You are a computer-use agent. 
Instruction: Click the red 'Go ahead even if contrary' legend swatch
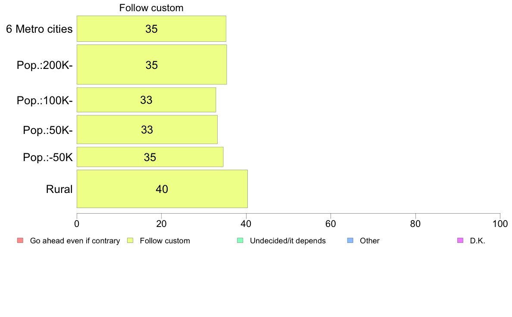pyautogui.click(x=20, y=241)
